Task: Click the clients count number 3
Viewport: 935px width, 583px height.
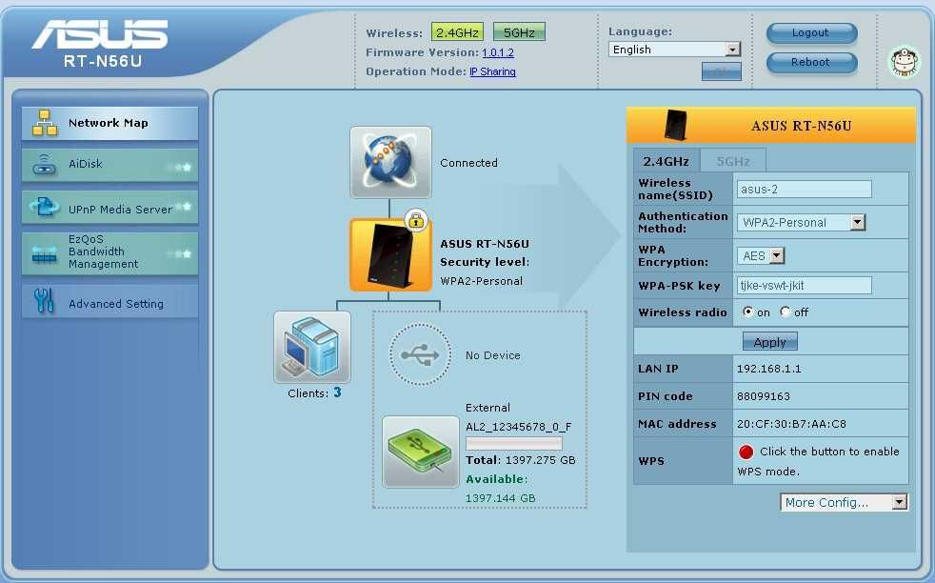Action: coord(337,392)
